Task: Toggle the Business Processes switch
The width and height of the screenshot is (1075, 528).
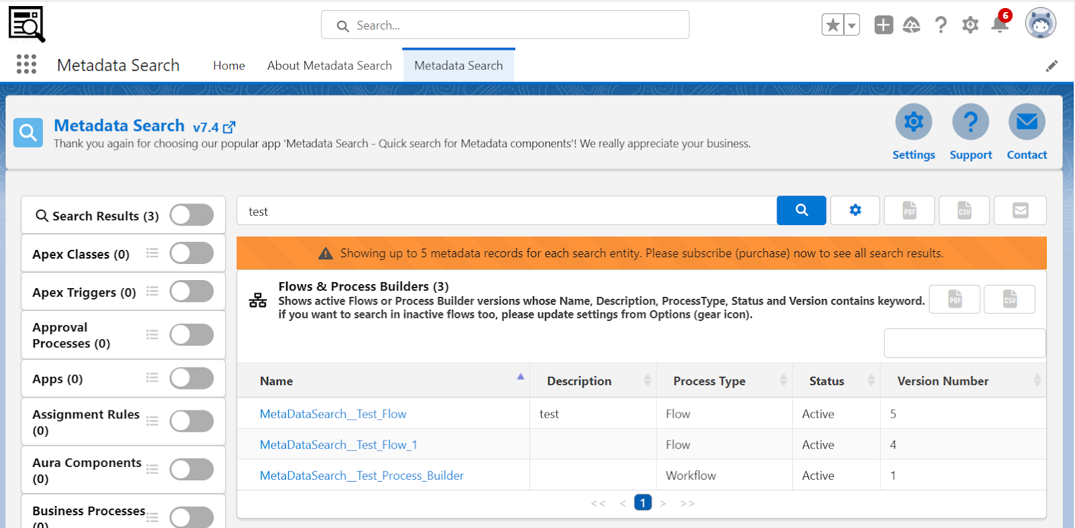Action: [191, 517]
